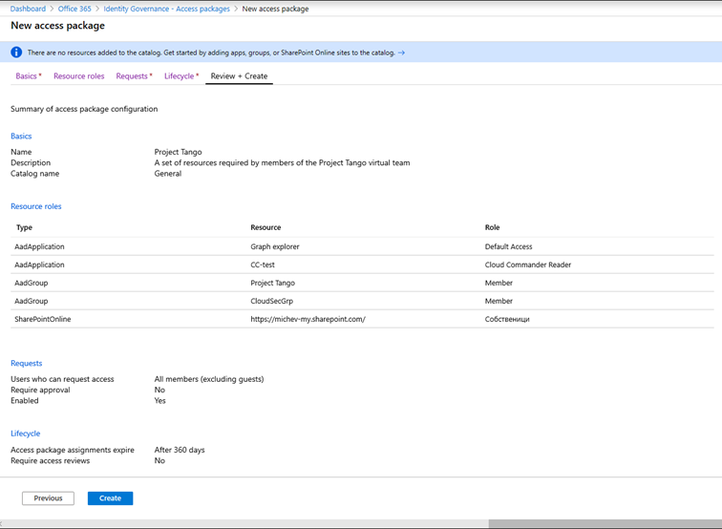The height and width of the screenshot is (529, 722).
Task: Click AadGroup type in CloudSecGrp row
Action: pyautogui.click(x=32, y=301)
